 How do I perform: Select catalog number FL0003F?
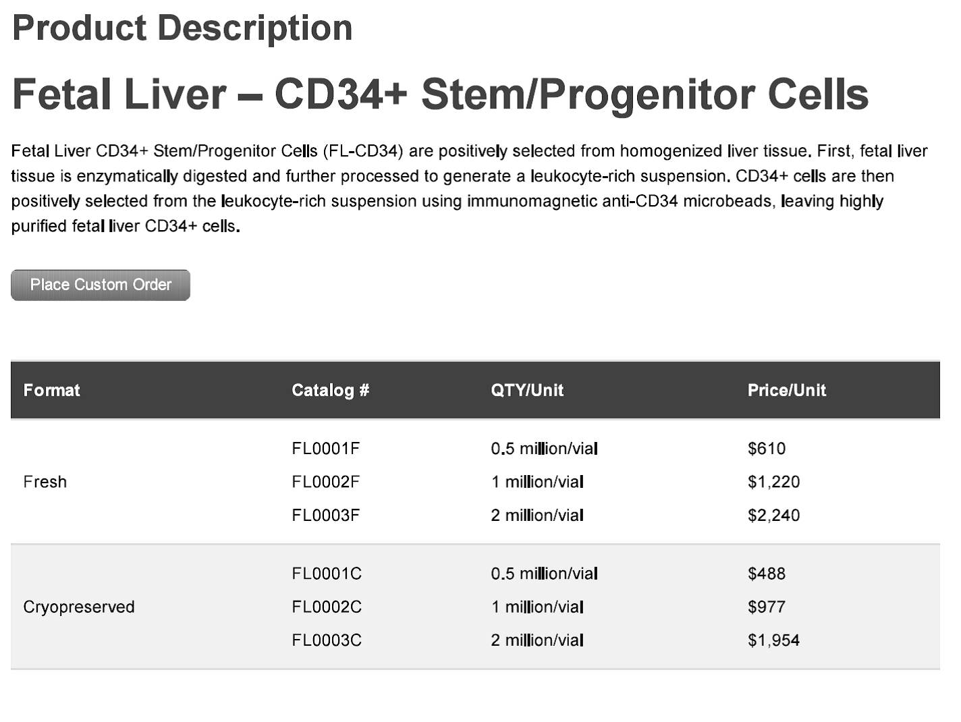click(325, 516)
